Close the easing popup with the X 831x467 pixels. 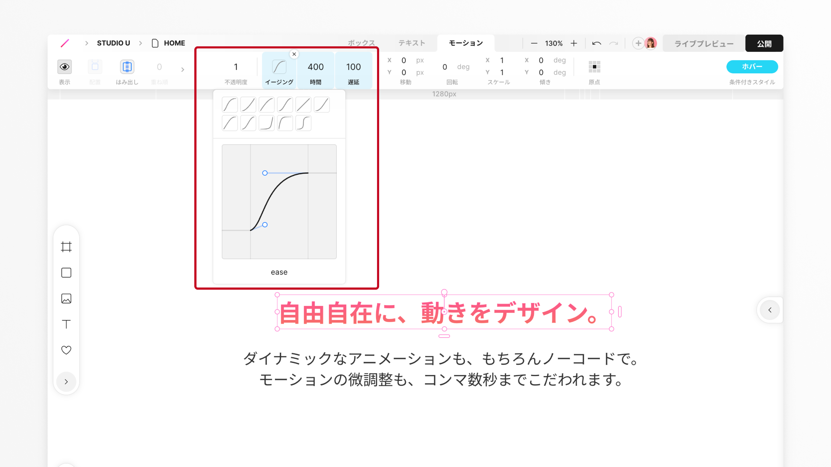click(x=294, y=54)
